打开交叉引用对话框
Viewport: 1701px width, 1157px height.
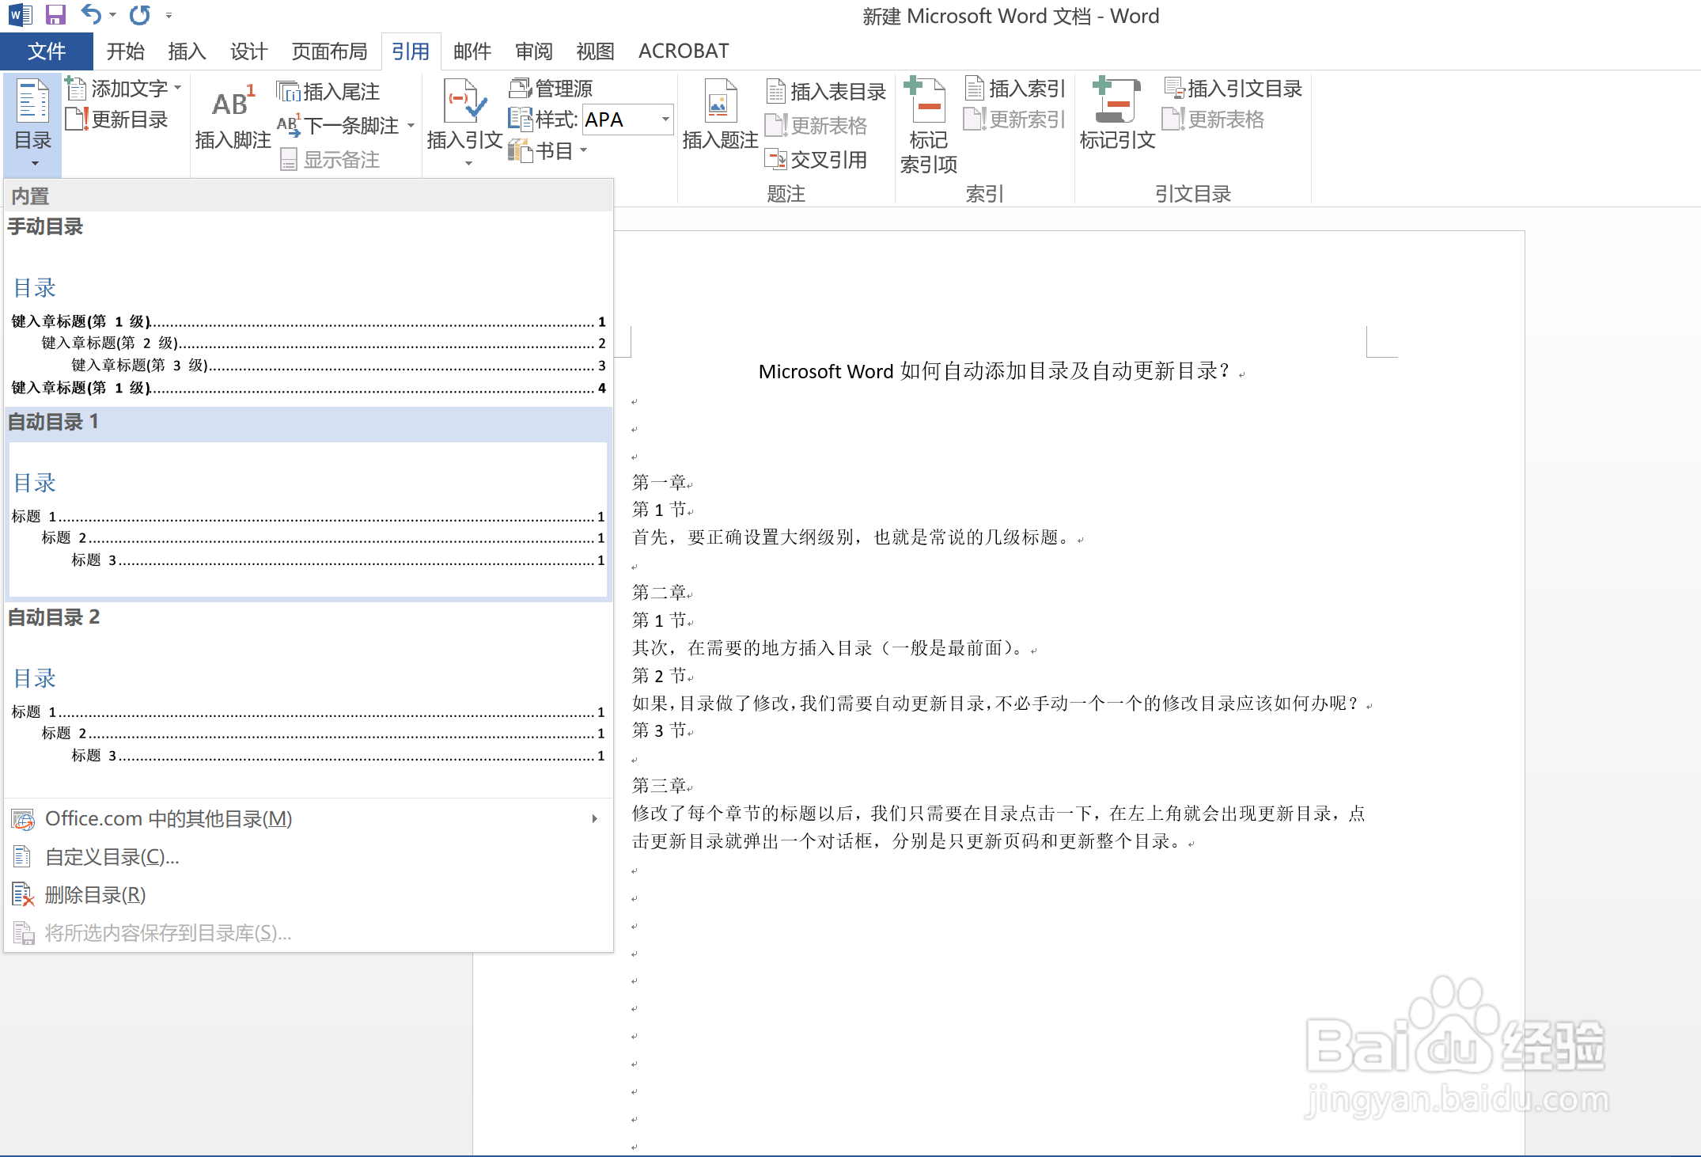click(x=820, y=158)
